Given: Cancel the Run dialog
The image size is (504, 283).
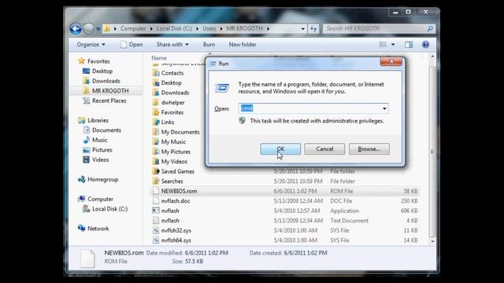Looking at the screenshot, I should [324, 149].
